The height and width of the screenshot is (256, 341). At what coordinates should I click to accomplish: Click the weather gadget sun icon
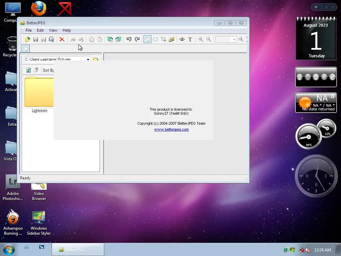(x=305, y=102)
